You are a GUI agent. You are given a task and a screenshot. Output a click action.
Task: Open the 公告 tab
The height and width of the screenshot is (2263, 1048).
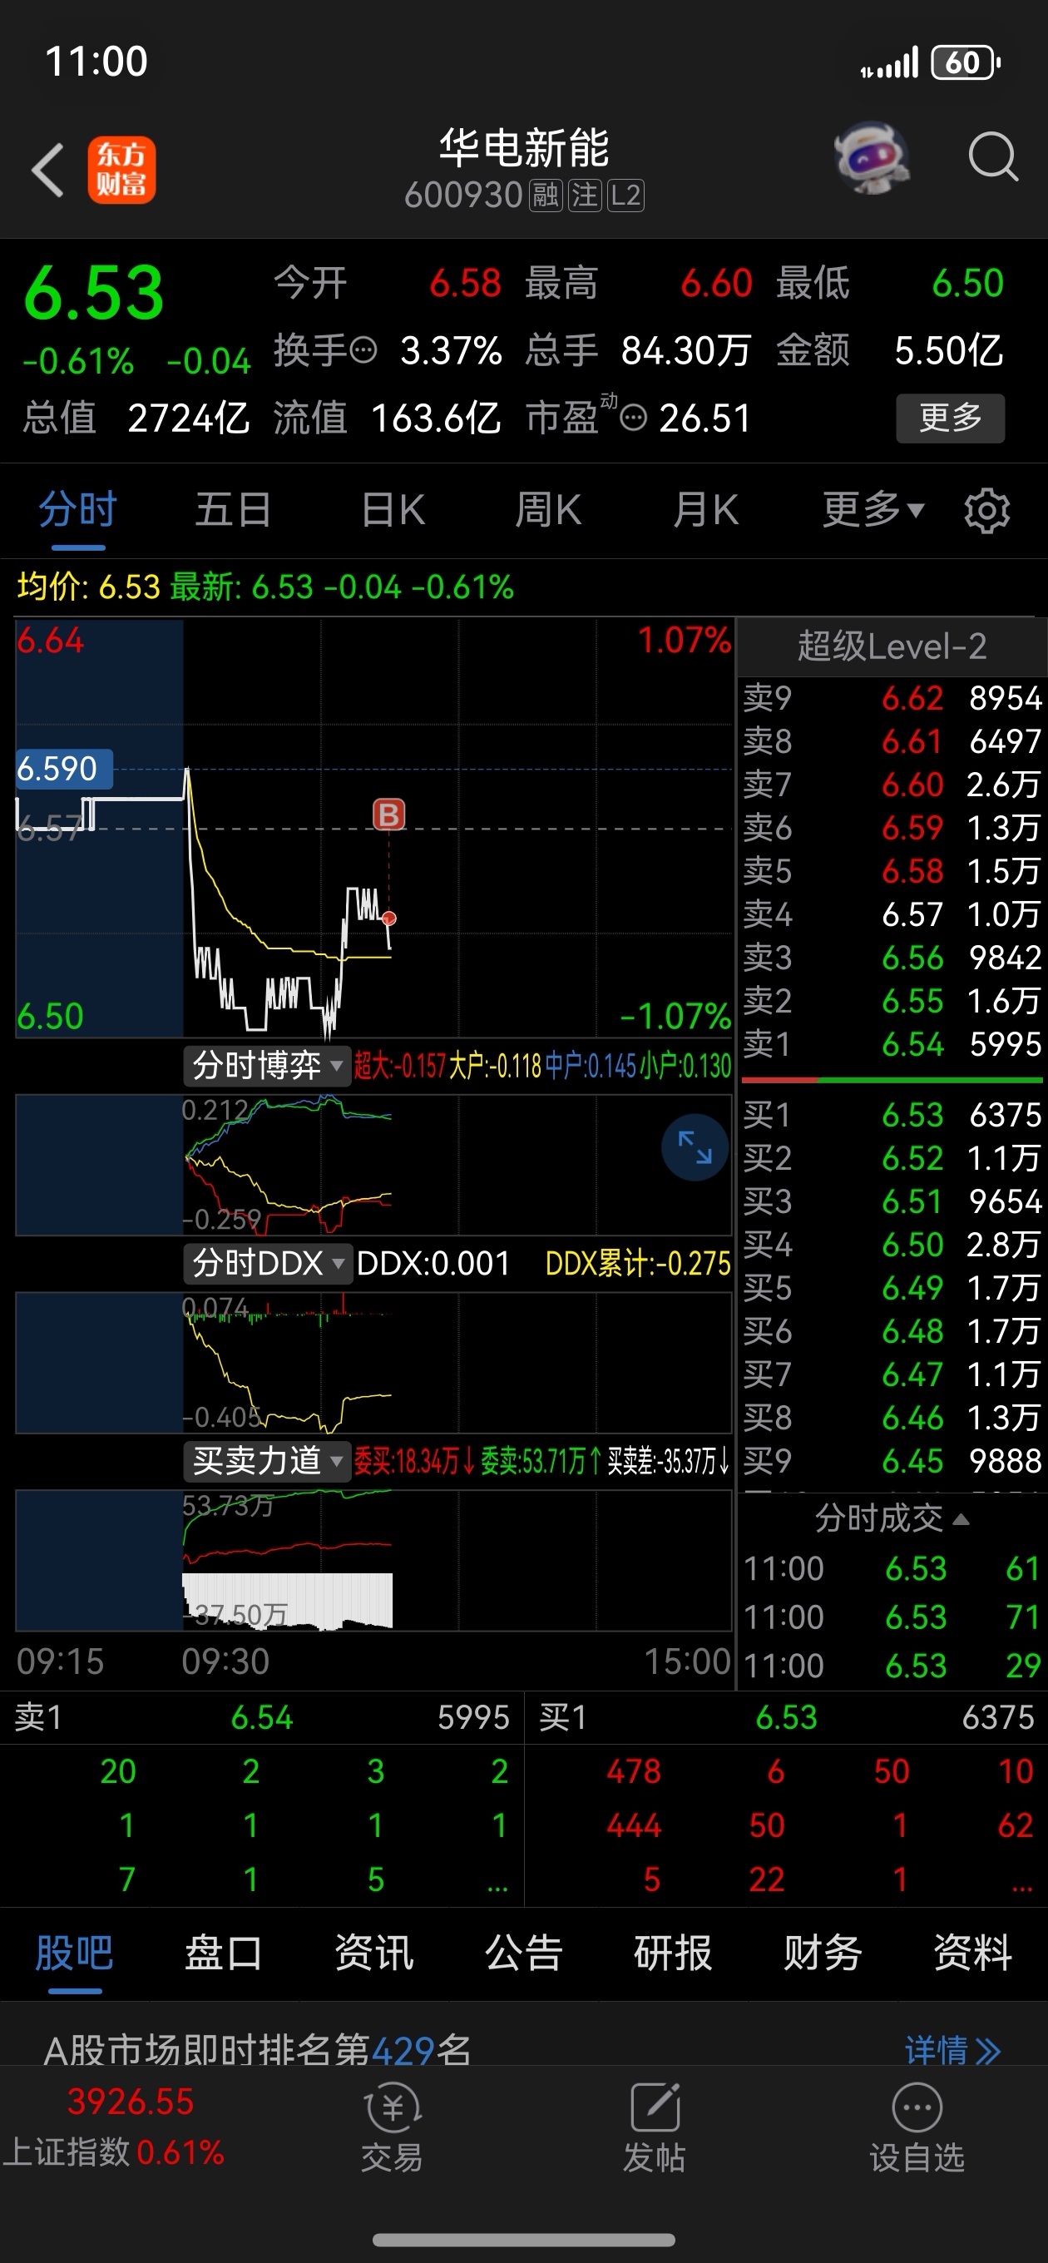point(523,1954)
